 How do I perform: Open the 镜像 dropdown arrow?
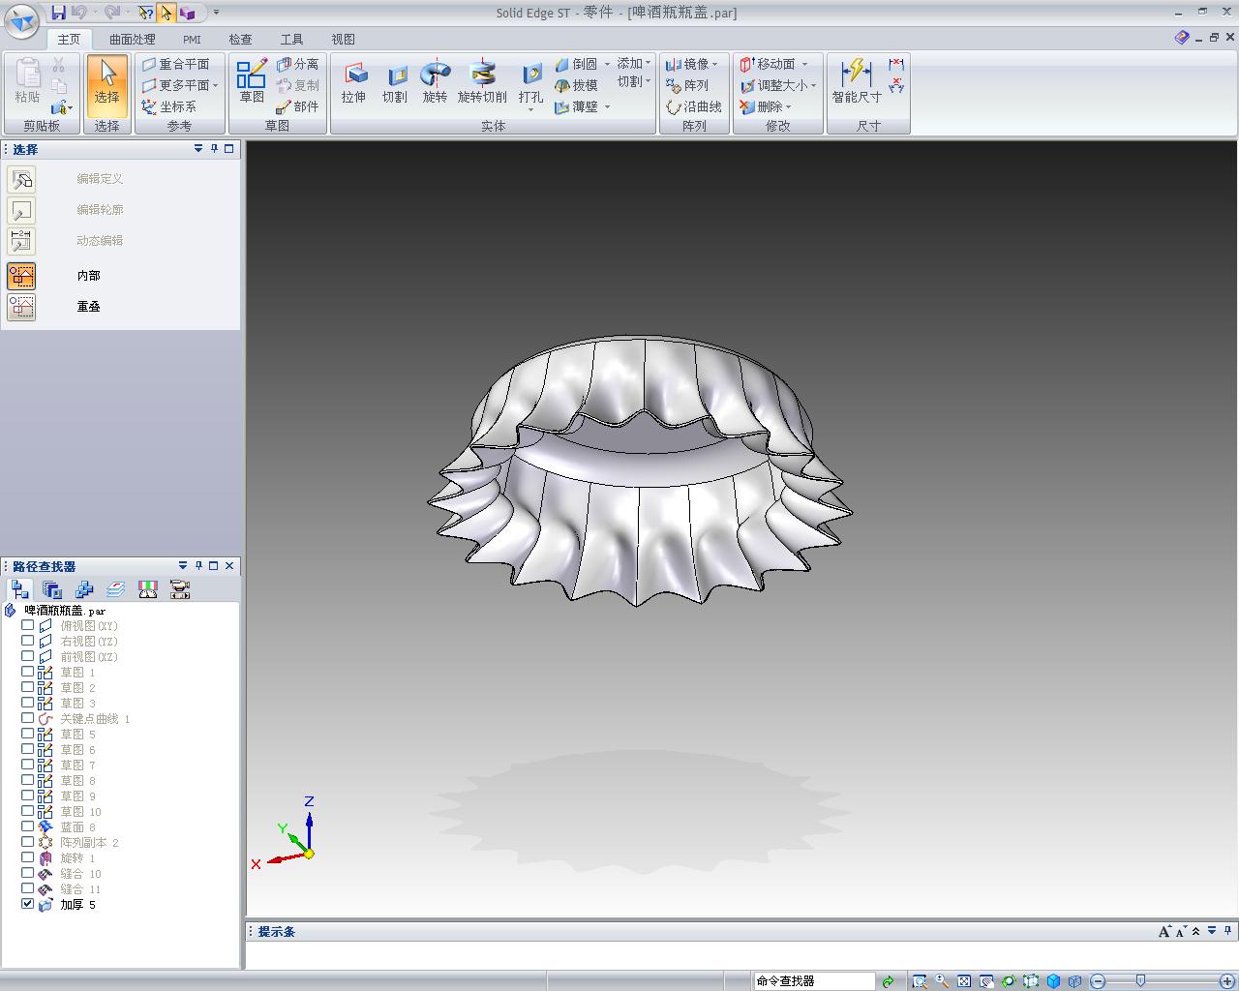715,64
